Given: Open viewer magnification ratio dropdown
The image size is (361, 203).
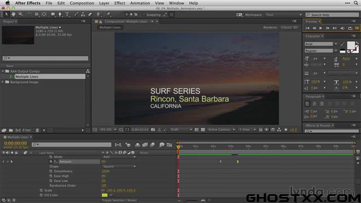Looking at the screenshot, I should pyautogui.click(x=108, y=130).
